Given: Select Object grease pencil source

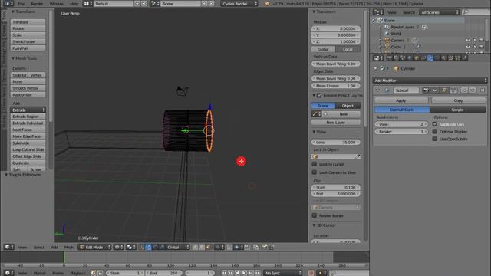Looking at the screenshot, I should [348, 106].
